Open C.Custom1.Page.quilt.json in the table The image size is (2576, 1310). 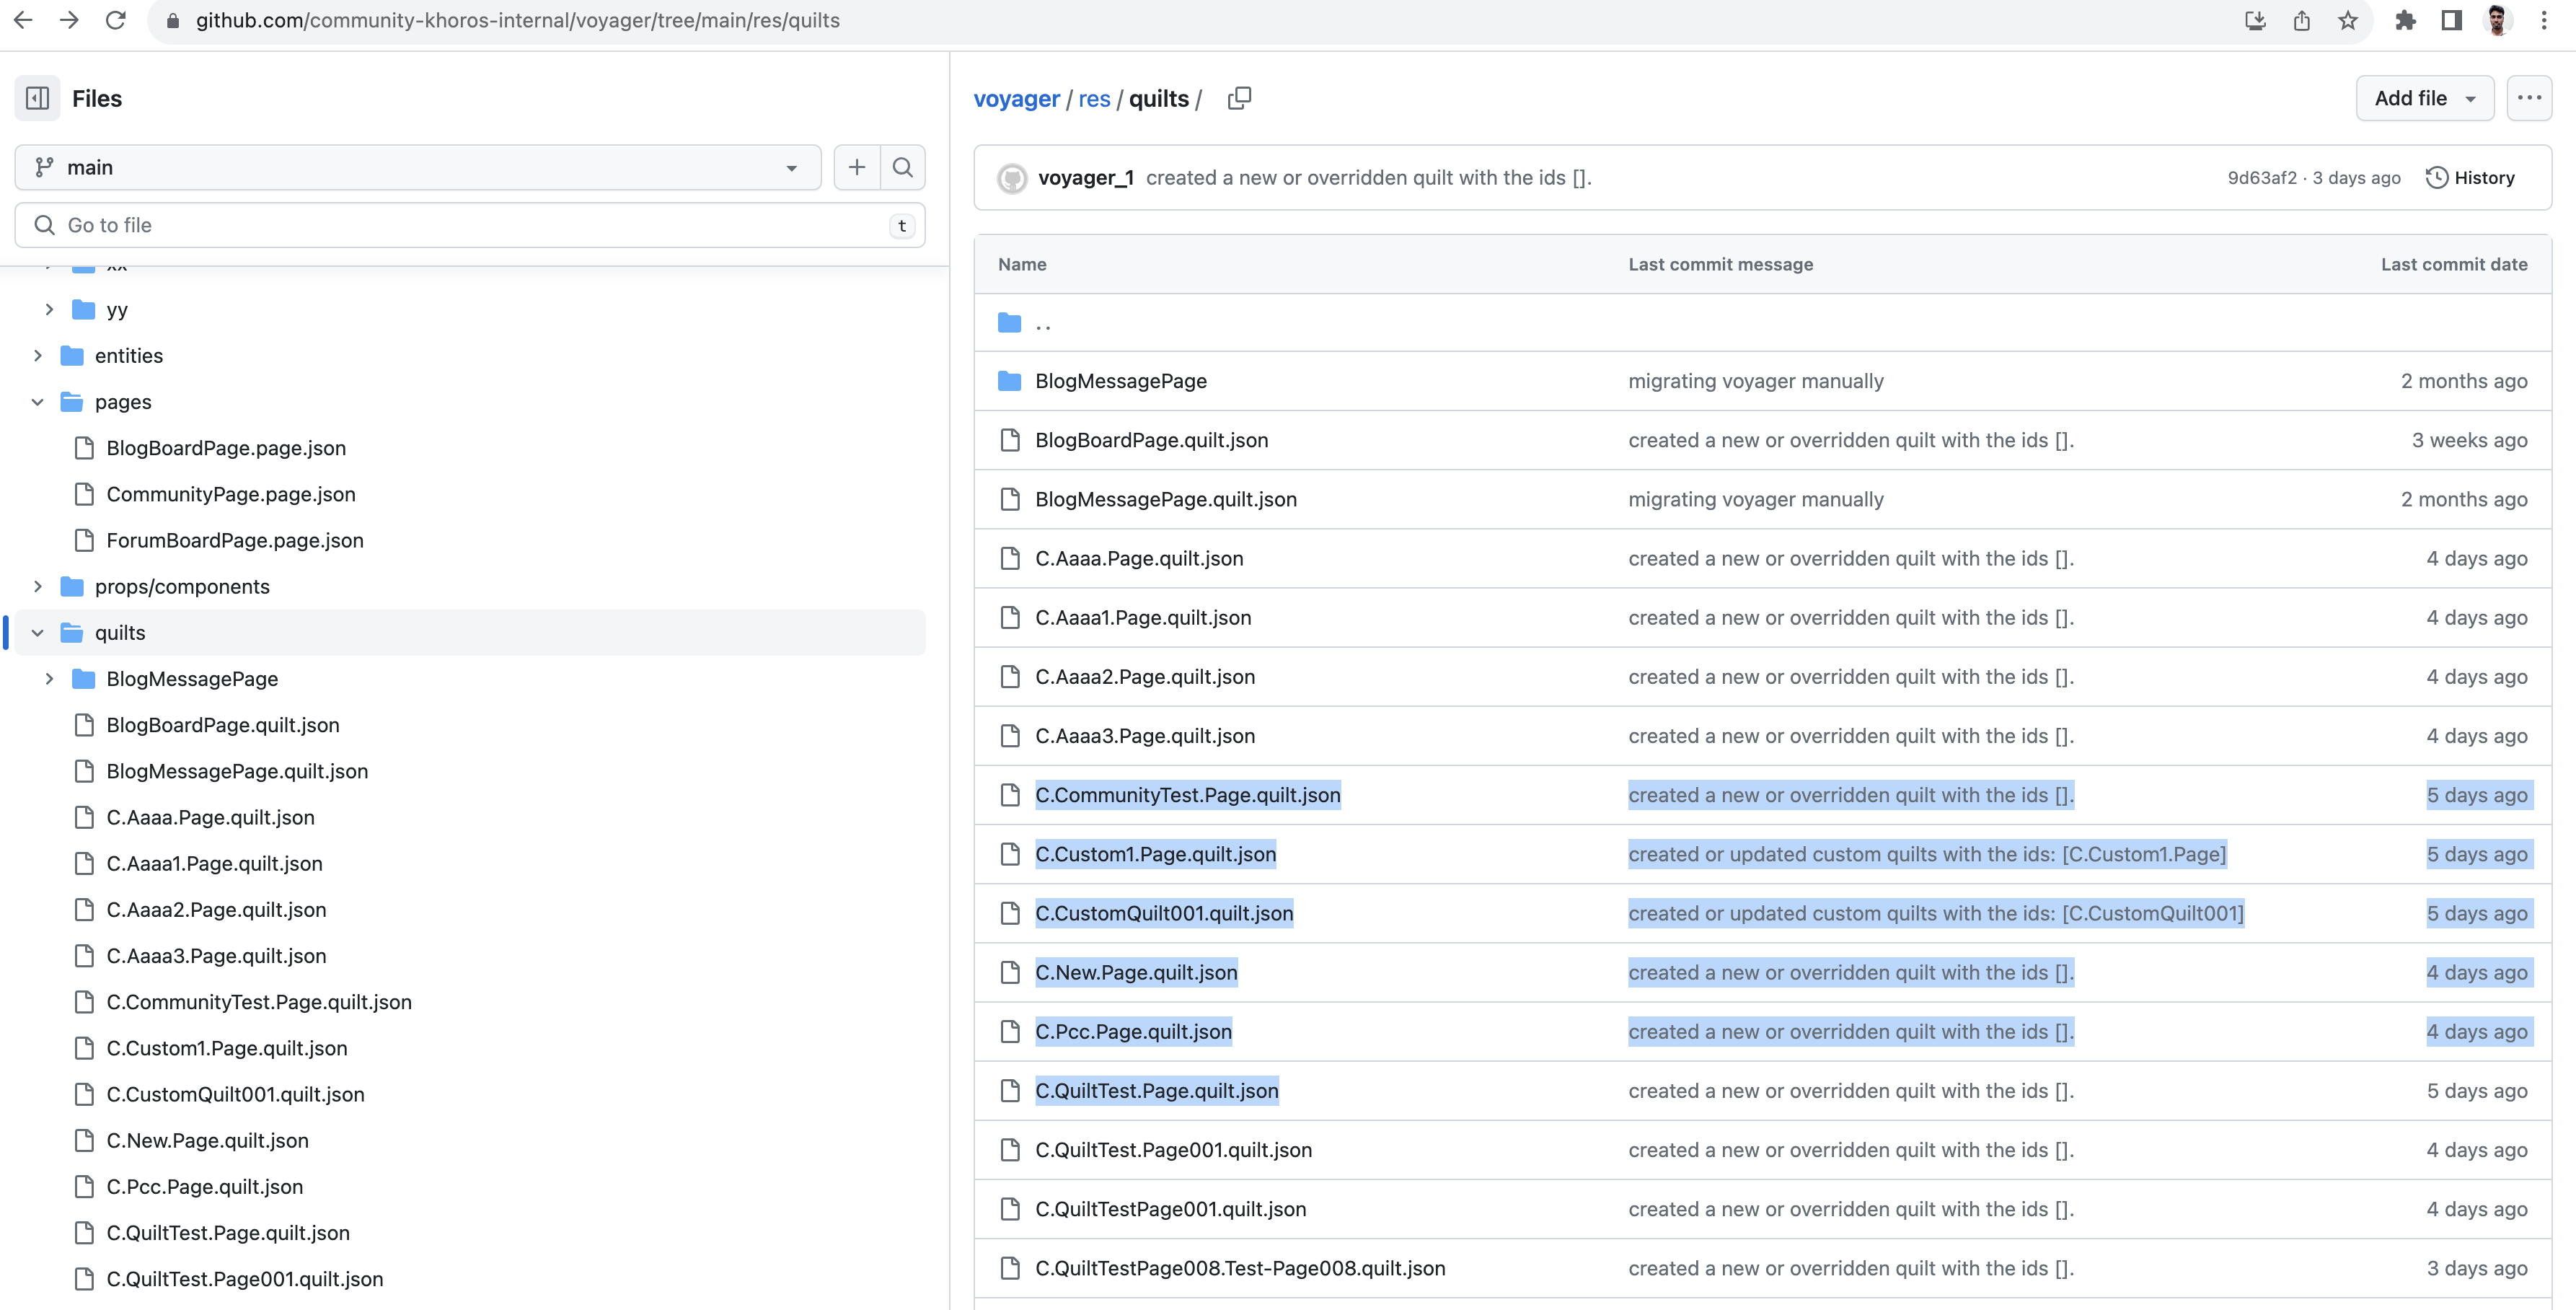(x=1155, y=854)
